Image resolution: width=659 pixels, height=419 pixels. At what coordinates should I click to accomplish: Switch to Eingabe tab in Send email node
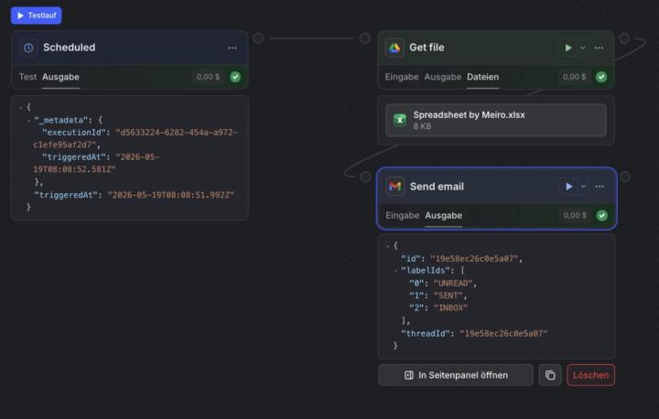[x=402, y=216]
